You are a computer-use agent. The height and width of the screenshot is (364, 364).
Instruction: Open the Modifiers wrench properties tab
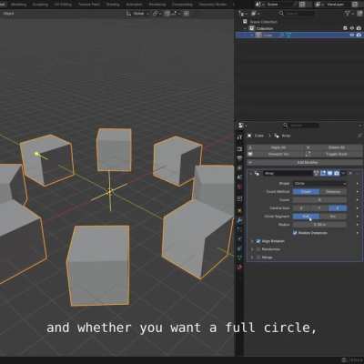point(239,220)
